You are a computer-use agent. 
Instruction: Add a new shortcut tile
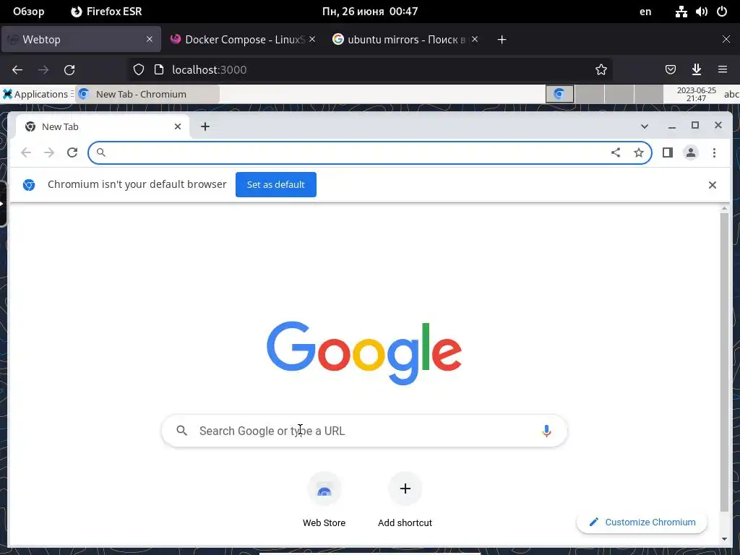[405, 500]
